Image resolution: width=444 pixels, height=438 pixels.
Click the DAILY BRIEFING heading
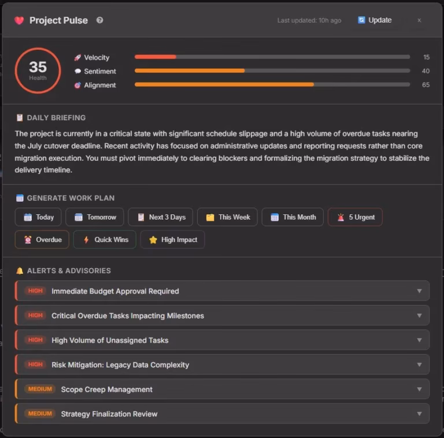coord(56,118)
